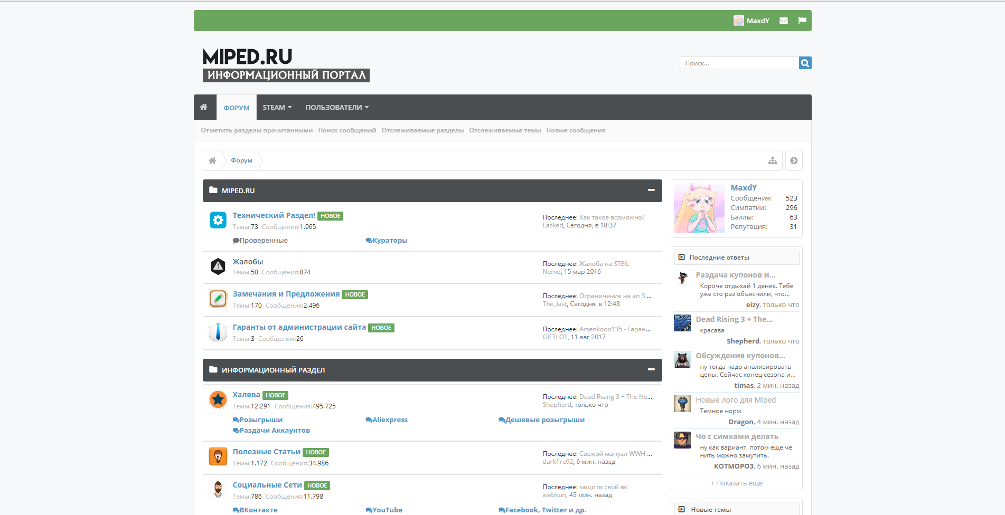Screen dimensions: 1005x515
Task: Open the inbox envelope icon
Action: [x=784, y=21]
